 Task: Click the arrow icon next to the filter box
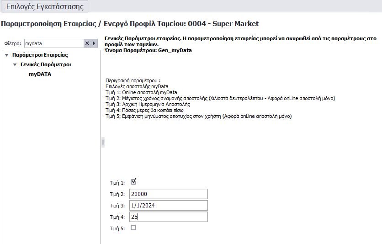(94, 43)
